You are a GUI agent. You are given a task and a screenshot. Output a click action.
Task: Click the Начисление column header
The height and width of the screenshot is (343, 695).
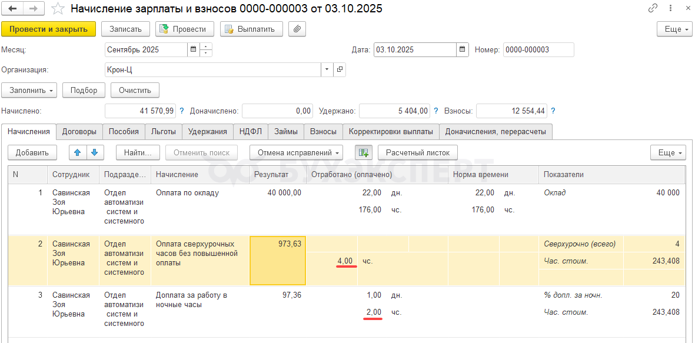coord(200,175)
